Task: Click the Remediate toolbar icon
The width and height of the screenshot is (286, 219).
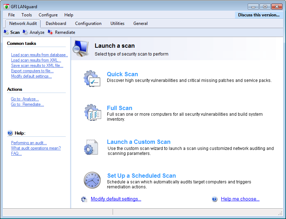Action: [50, 32]
